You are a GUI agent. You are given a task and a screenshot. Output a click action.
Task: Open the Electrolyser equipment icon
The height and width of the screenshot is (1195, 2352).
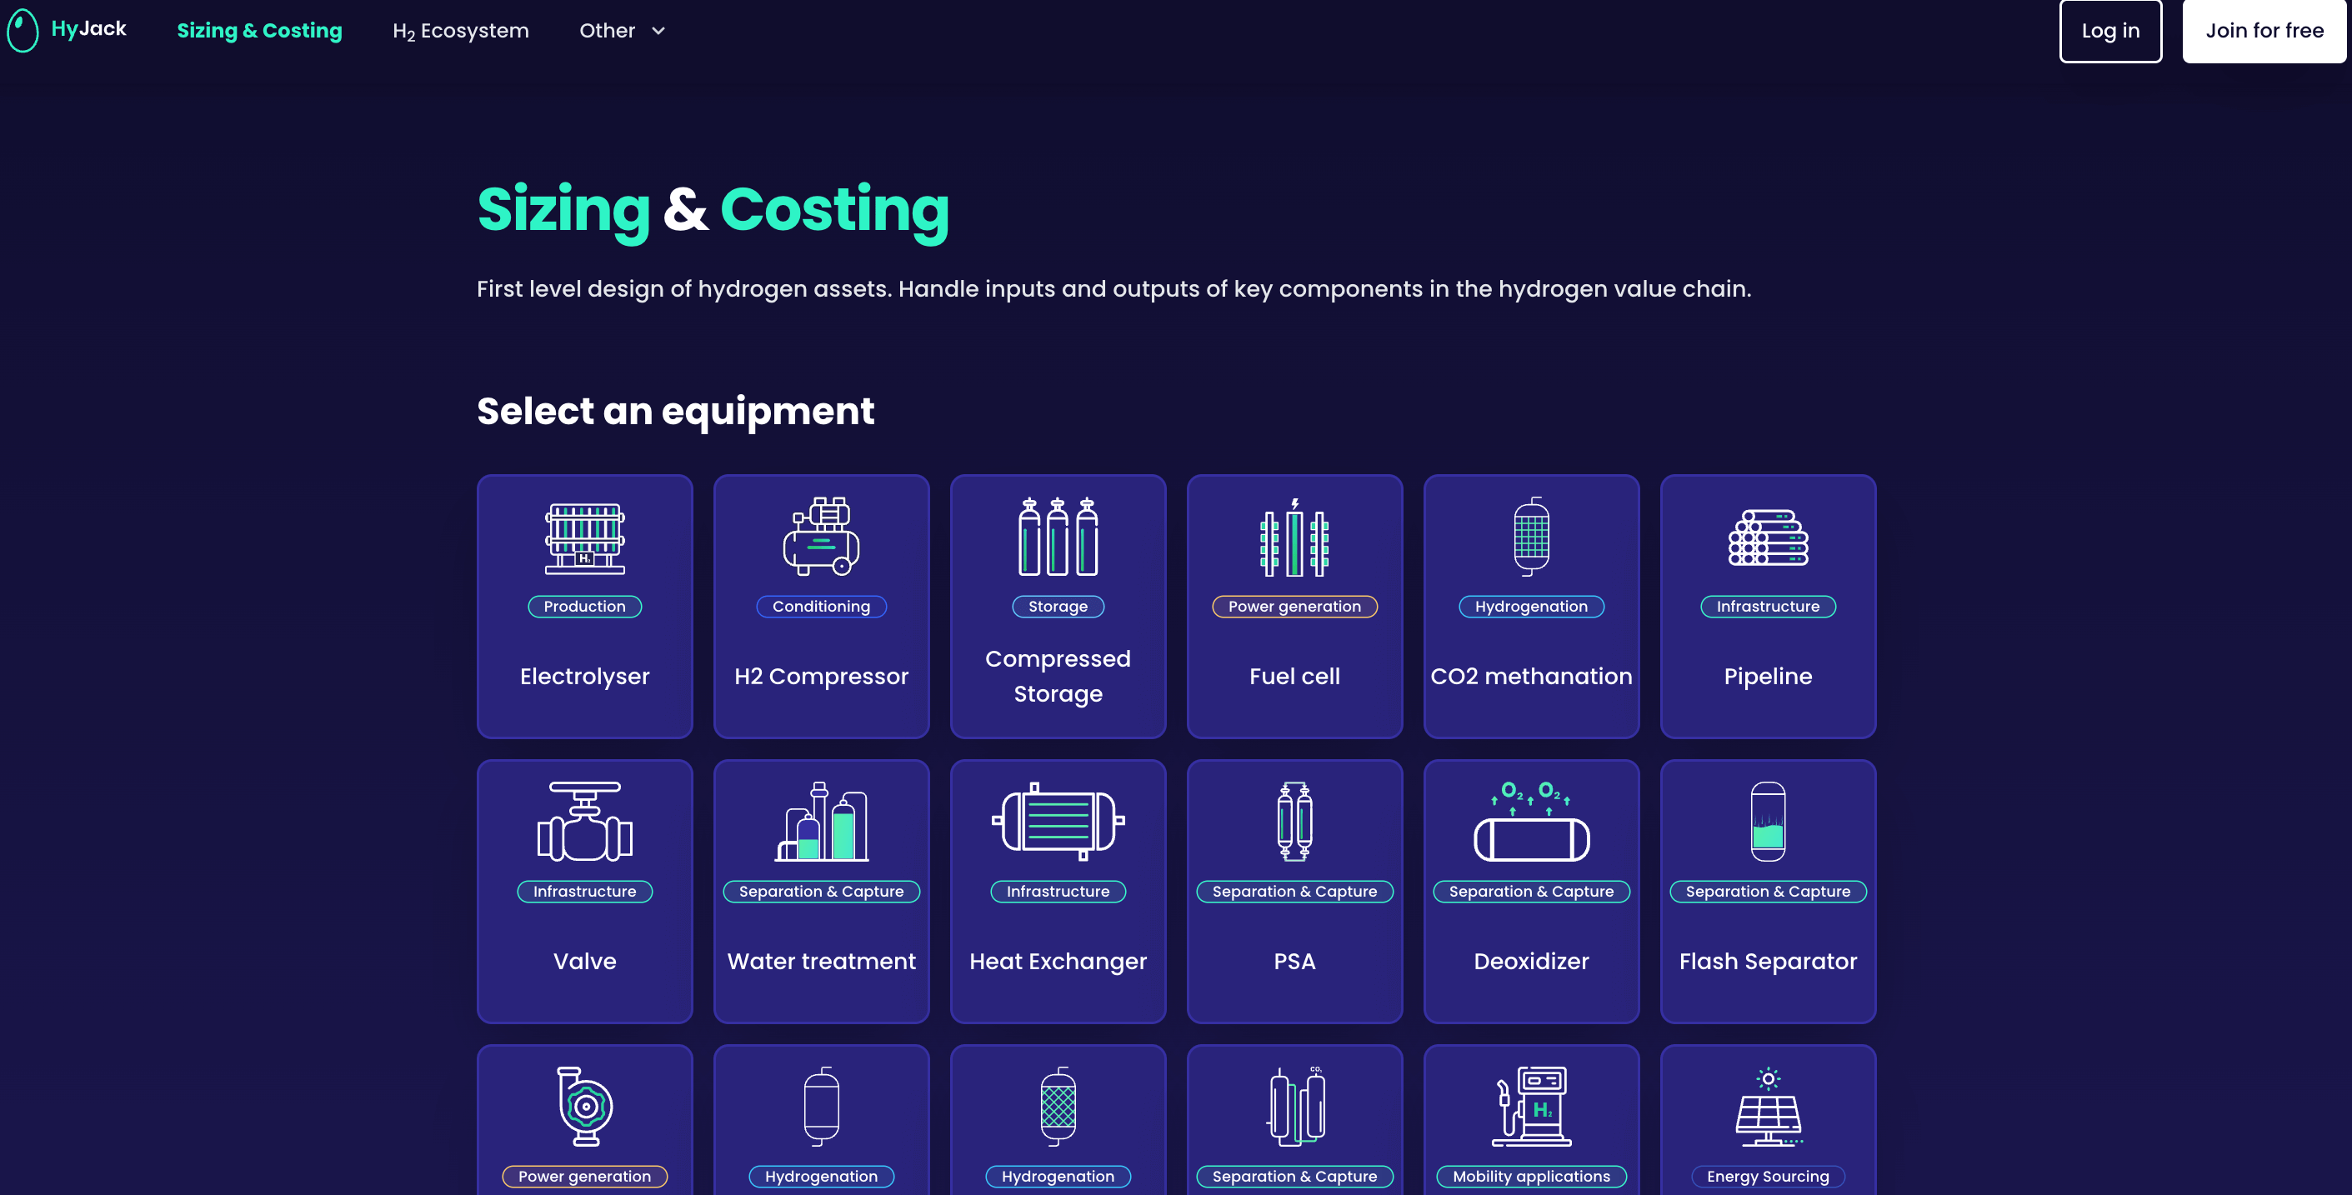584,537
